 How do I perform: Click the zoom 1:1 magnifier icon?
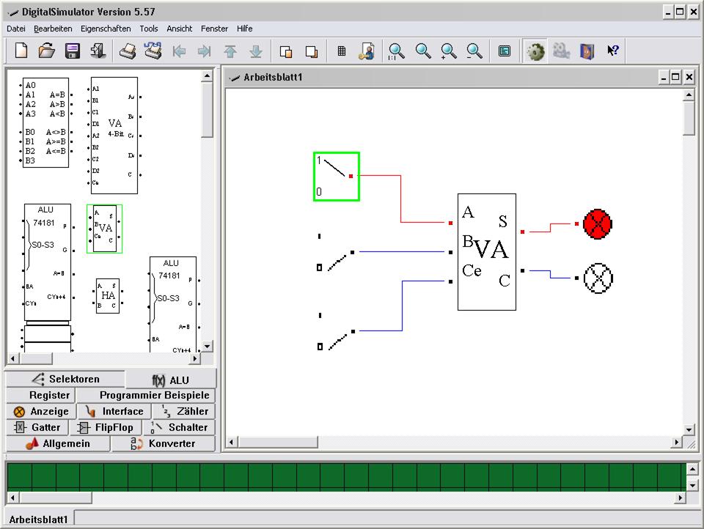pos(397,51)
